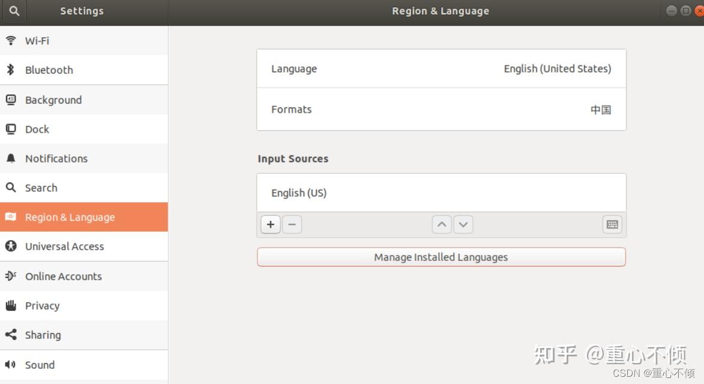This screenshot has height=384, width=704.
Task: Show the keyboard layout preview
Action: tap(612, 224)
